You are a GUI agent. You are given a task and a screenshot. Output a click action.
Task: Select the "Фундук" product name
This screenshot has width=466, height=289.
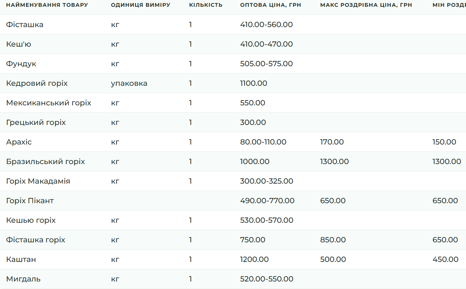point(21,64)
